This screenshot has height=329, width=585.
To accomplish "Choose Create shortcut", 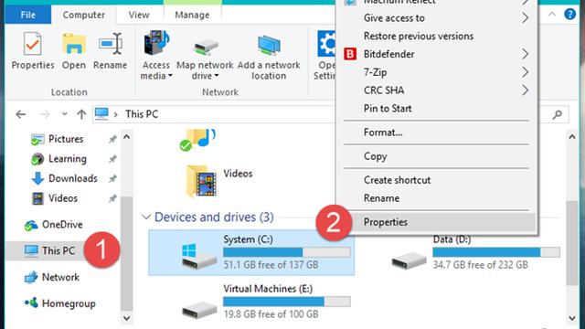I will [437, 180].
